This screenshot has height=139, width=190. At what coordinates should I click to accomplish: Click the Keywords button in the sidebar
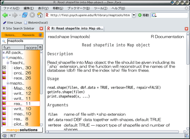coord(28,35)
